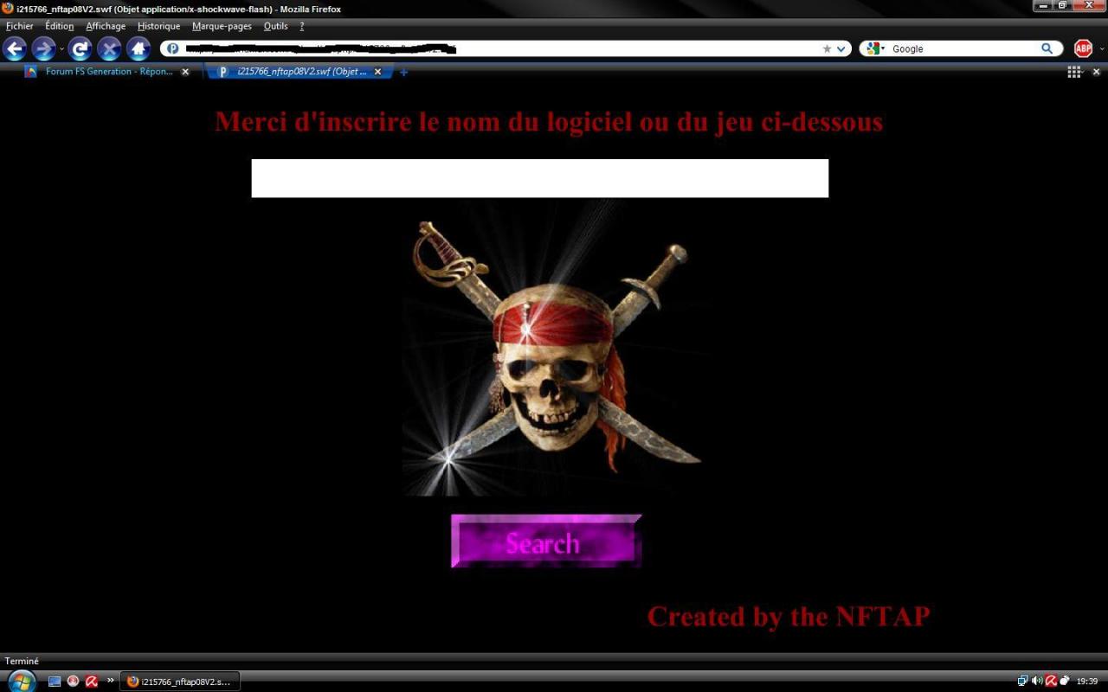Open the ? help menu
This screenshot has width=1108, height=692.
click(301, 26)
